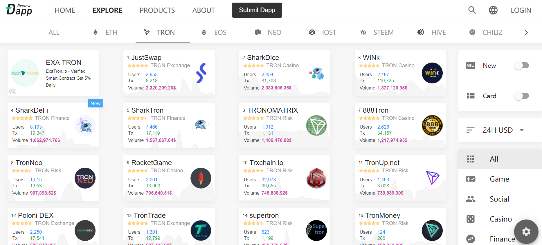Open the ABOUT menu item
The height and width of the screenshot is (245, 542).
pos(204,10)
